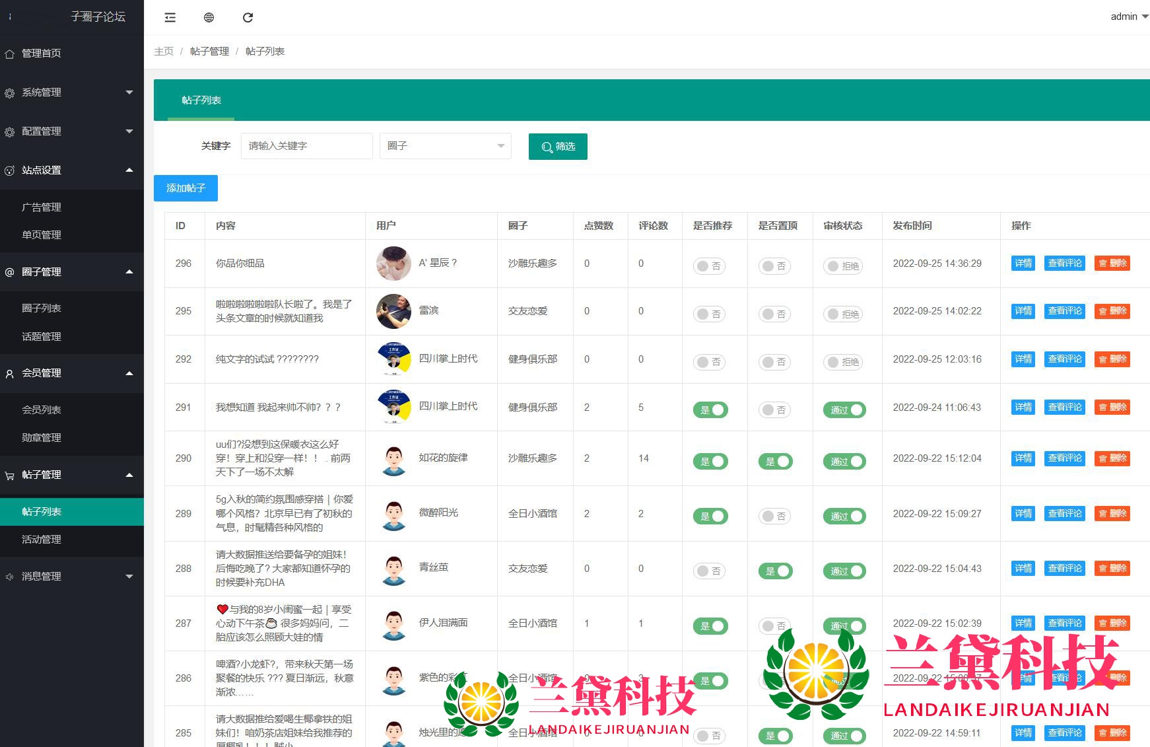Expand the 配置管理 sidebar menu

click(72, 131)
